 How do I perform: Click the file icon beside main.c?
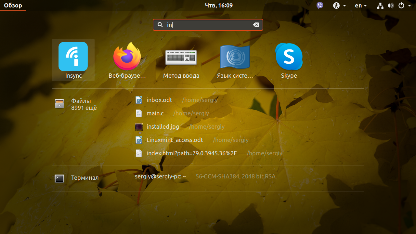coord(139,113)
